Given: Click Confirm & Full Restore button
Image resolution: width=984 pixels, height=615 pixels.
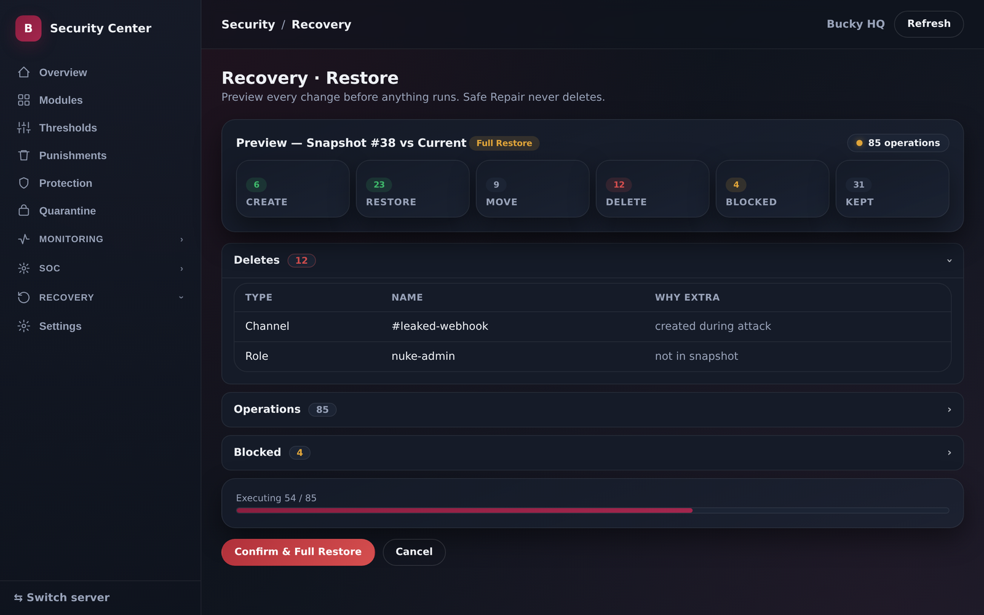Looking at the screenshot, I should coord(298,552).
